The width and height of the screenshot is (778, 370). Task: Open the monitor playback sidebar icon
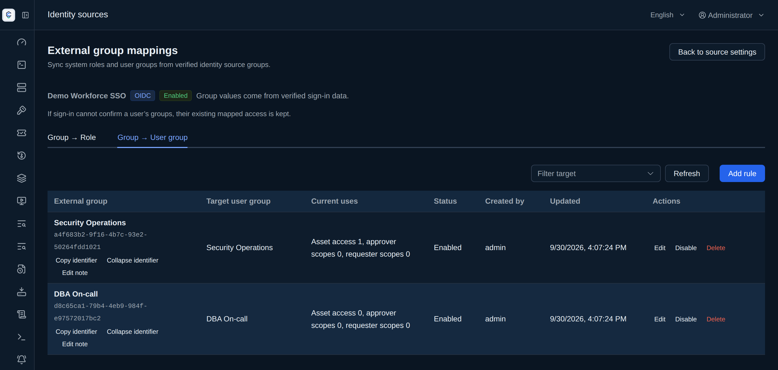21,201
